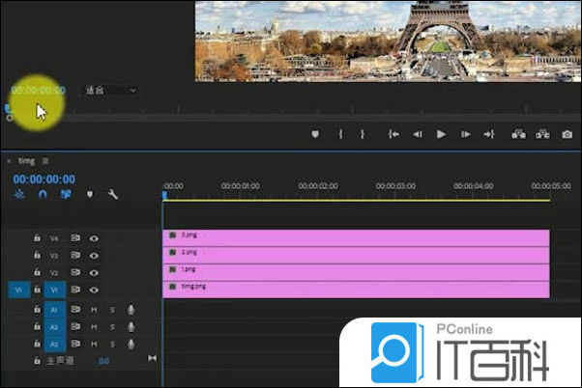The height and width of the screenshot is (388, 582).
Task: Click the Export Frame camera icon
Action: [x=567, y=134]
